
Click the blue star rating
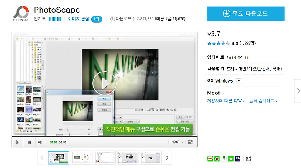coord(218,44)
